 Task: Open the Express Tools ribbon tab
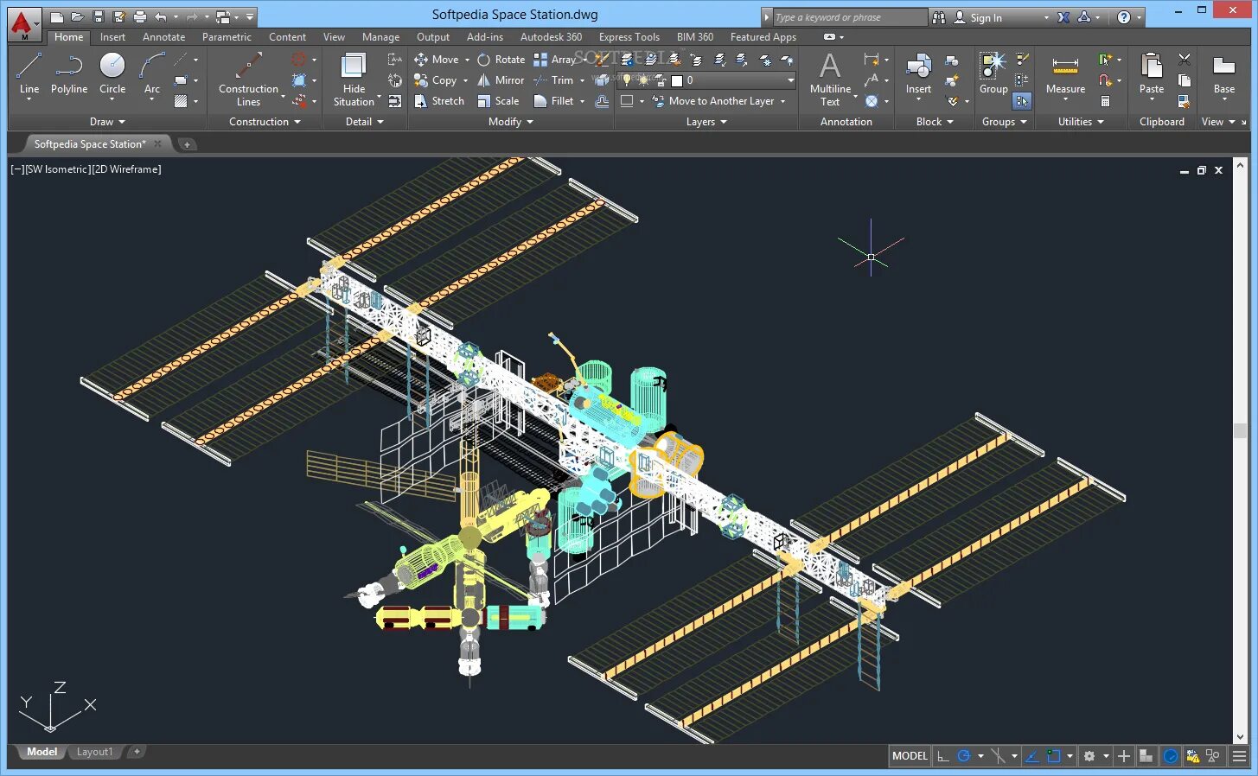click(629, 37)
